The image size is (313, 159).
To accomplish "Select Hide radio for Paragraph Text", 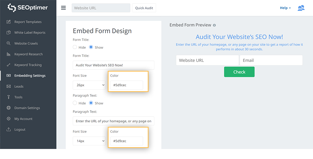I will pos(75,103).
